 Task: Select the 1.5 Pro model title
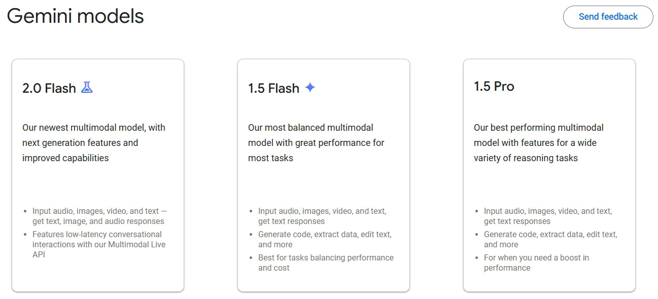[494, 87]
